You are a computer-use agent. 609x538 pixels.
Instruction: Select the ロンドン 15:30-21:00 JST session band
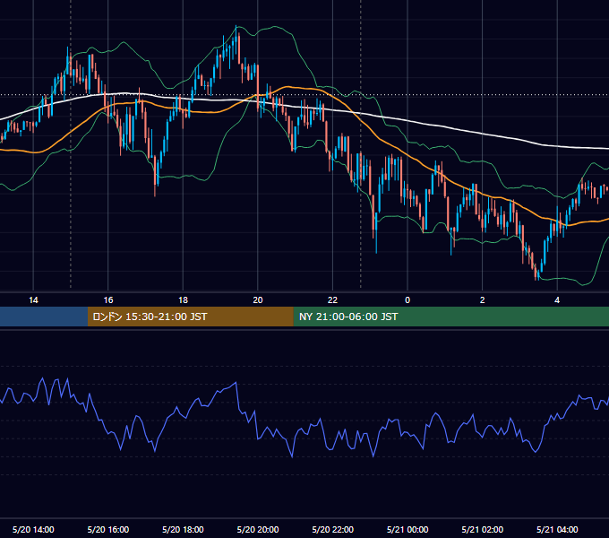pyautogui.click(x=190, y=317)
